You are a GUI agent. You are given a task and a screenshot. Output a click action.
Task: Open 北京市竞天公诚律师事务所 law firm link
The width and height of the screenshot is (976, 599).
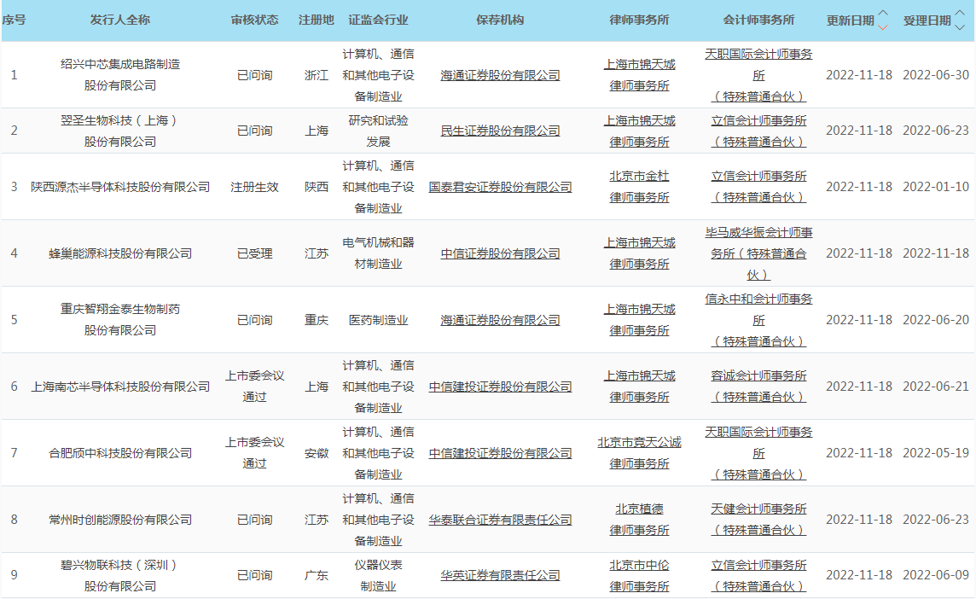[x=639, y=453]
